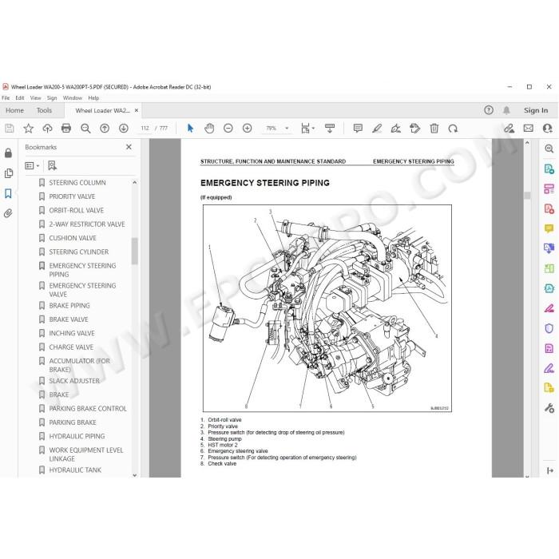Open the PRIORITY VALVE bookmark
Viewport: 559px width, 559px height.
pos(72,196)
